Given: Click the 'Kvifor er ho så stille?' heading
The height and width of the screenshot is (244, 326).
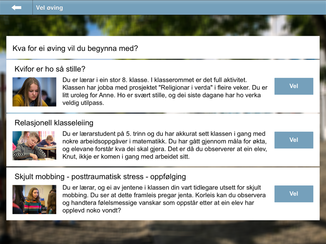Looking at the screenshot, I should [50, 69].
